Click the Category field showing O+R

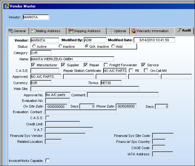coord(41,53)
